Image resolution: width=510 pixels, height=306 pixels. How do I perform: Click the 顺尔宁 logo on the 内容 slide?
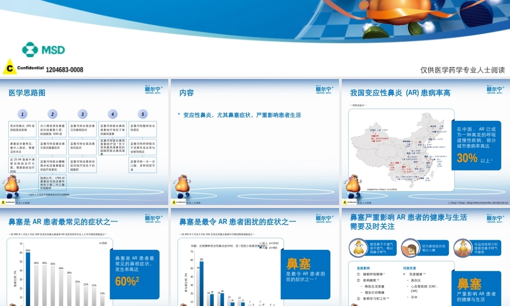[322, 89]
